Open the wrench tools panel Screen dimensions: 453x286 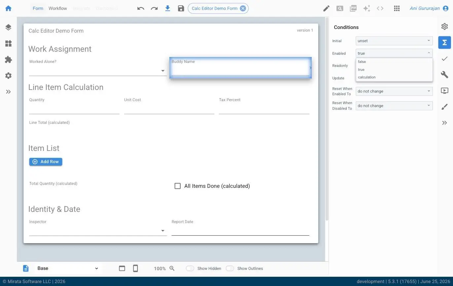coord(445,74)
